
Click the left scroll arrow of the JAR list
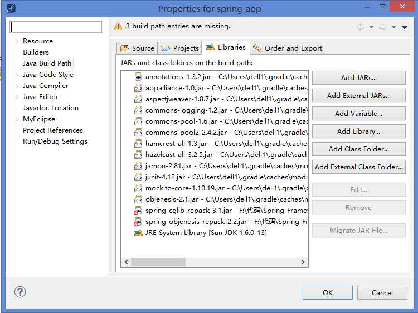[126, 262]
